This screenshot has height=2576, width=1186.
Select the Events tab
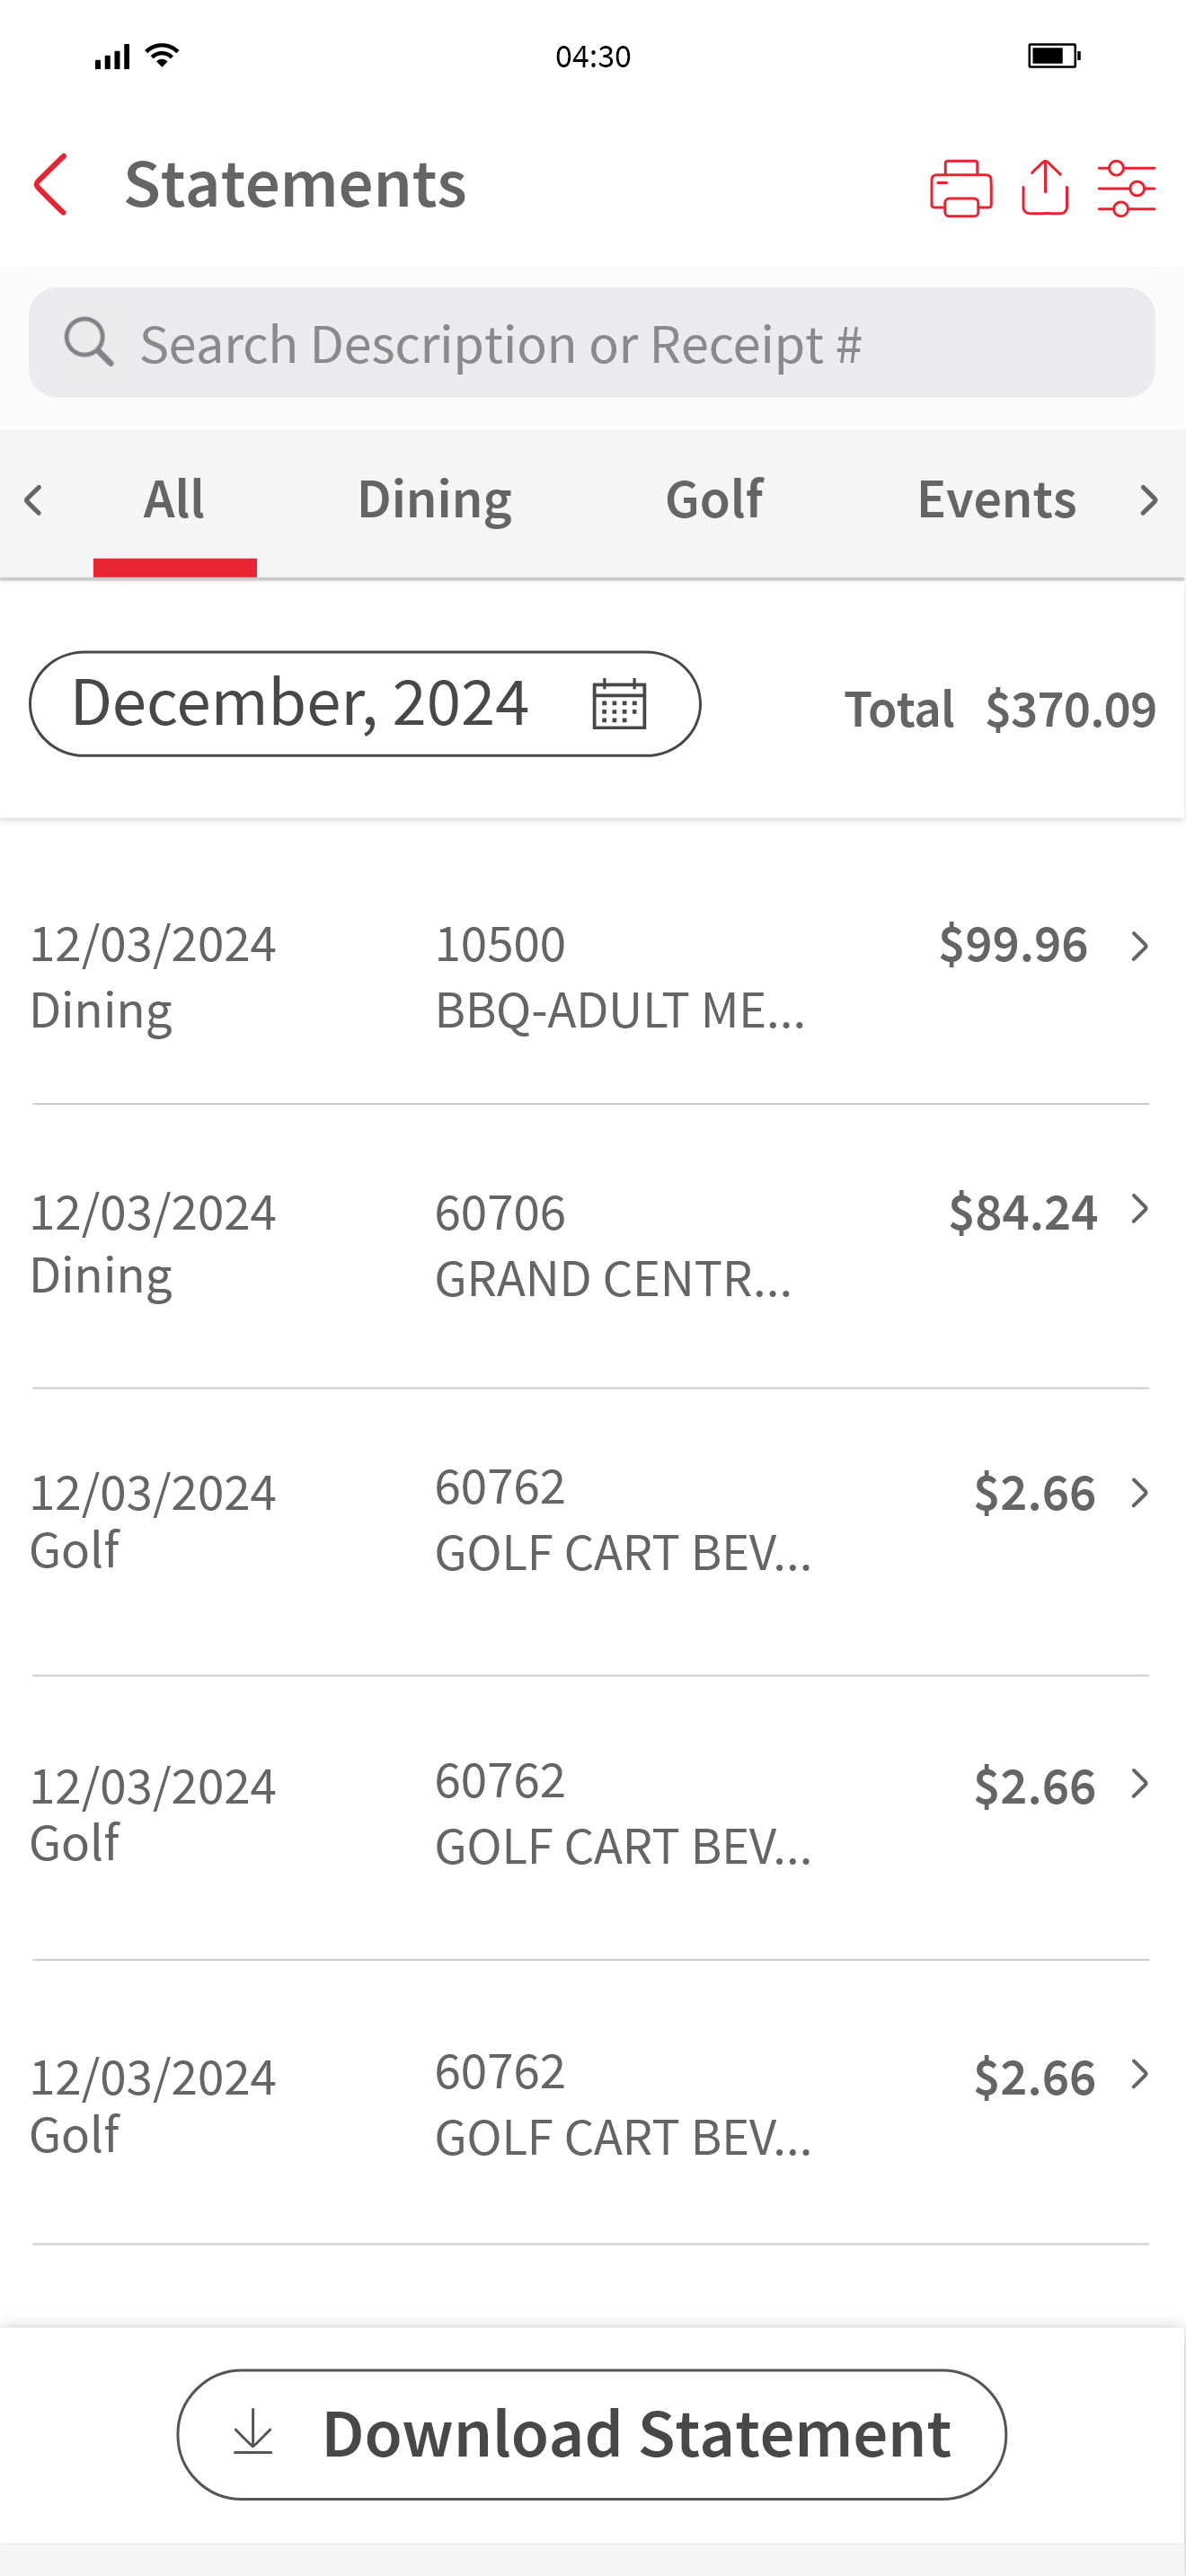point(997,500)
